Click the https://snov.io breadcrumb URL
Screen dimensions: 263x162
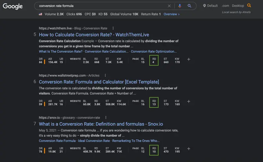[49, 118]
